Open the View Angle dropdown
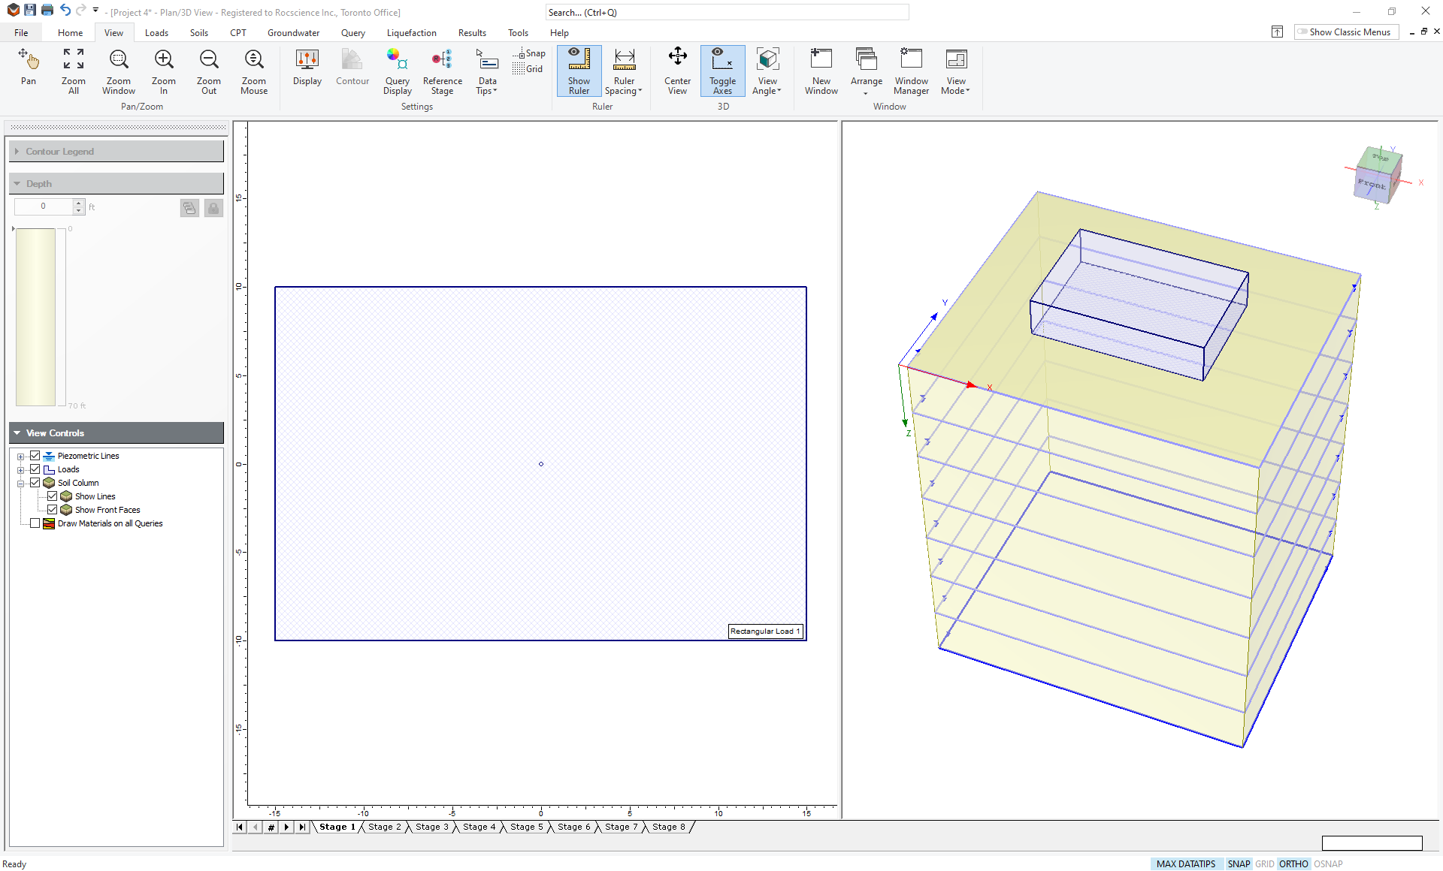Image resolution: width=1443 pixels, height=871 pixels. coord(767,71)
